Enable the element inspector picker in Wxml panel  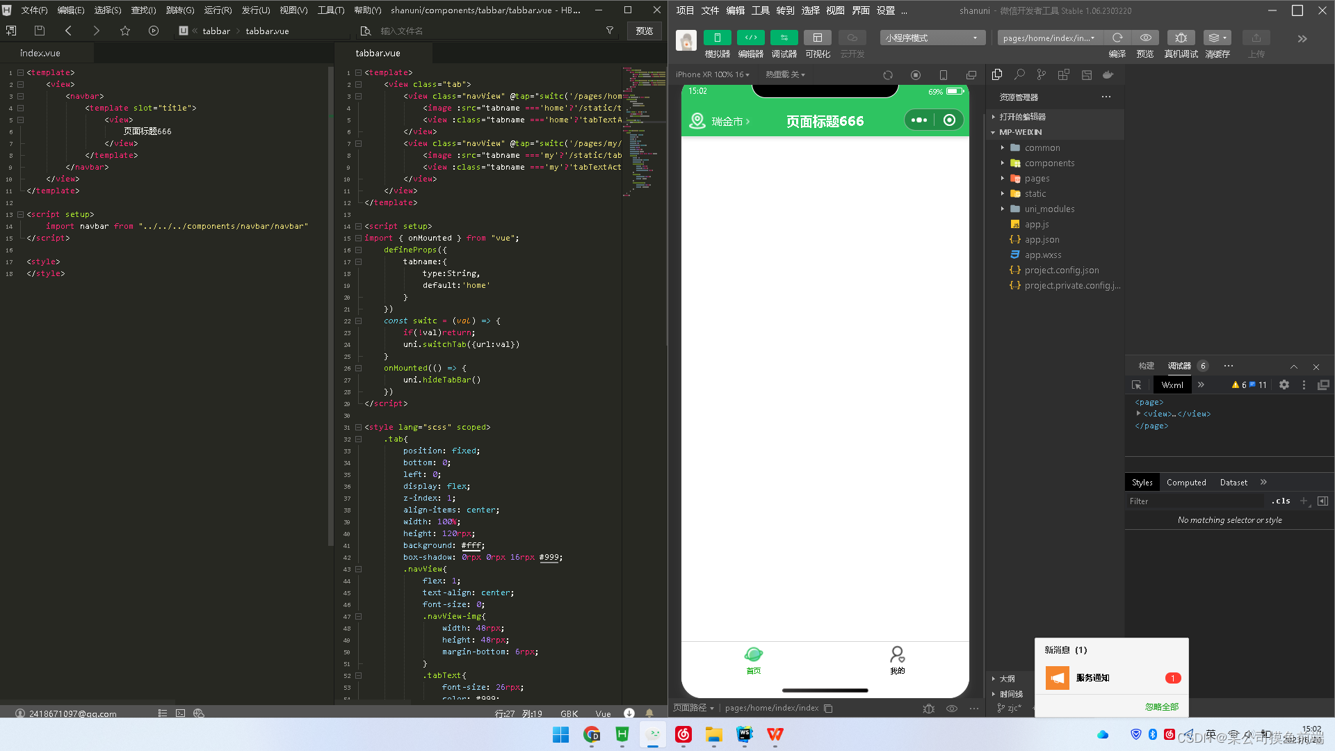coord(1136,385)
